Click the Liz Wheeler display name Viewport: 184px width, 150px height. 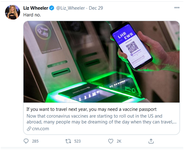(x=36, y=8)
